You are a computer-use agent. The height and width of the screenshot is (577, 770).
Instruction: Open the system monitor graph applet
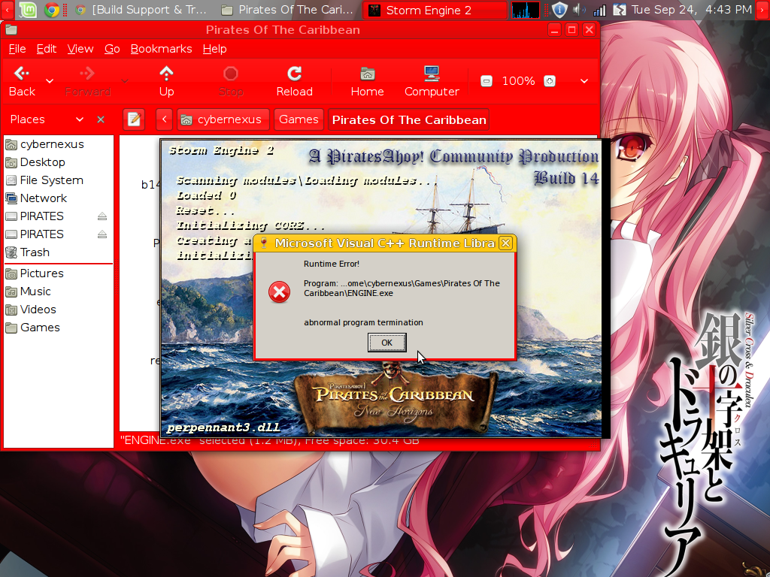526,10
